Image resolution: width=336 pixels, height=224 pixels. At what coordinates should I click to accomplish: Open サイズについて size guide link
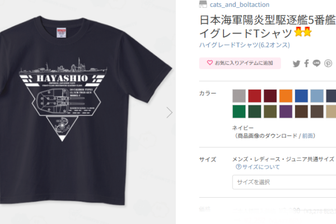point(261,167)
